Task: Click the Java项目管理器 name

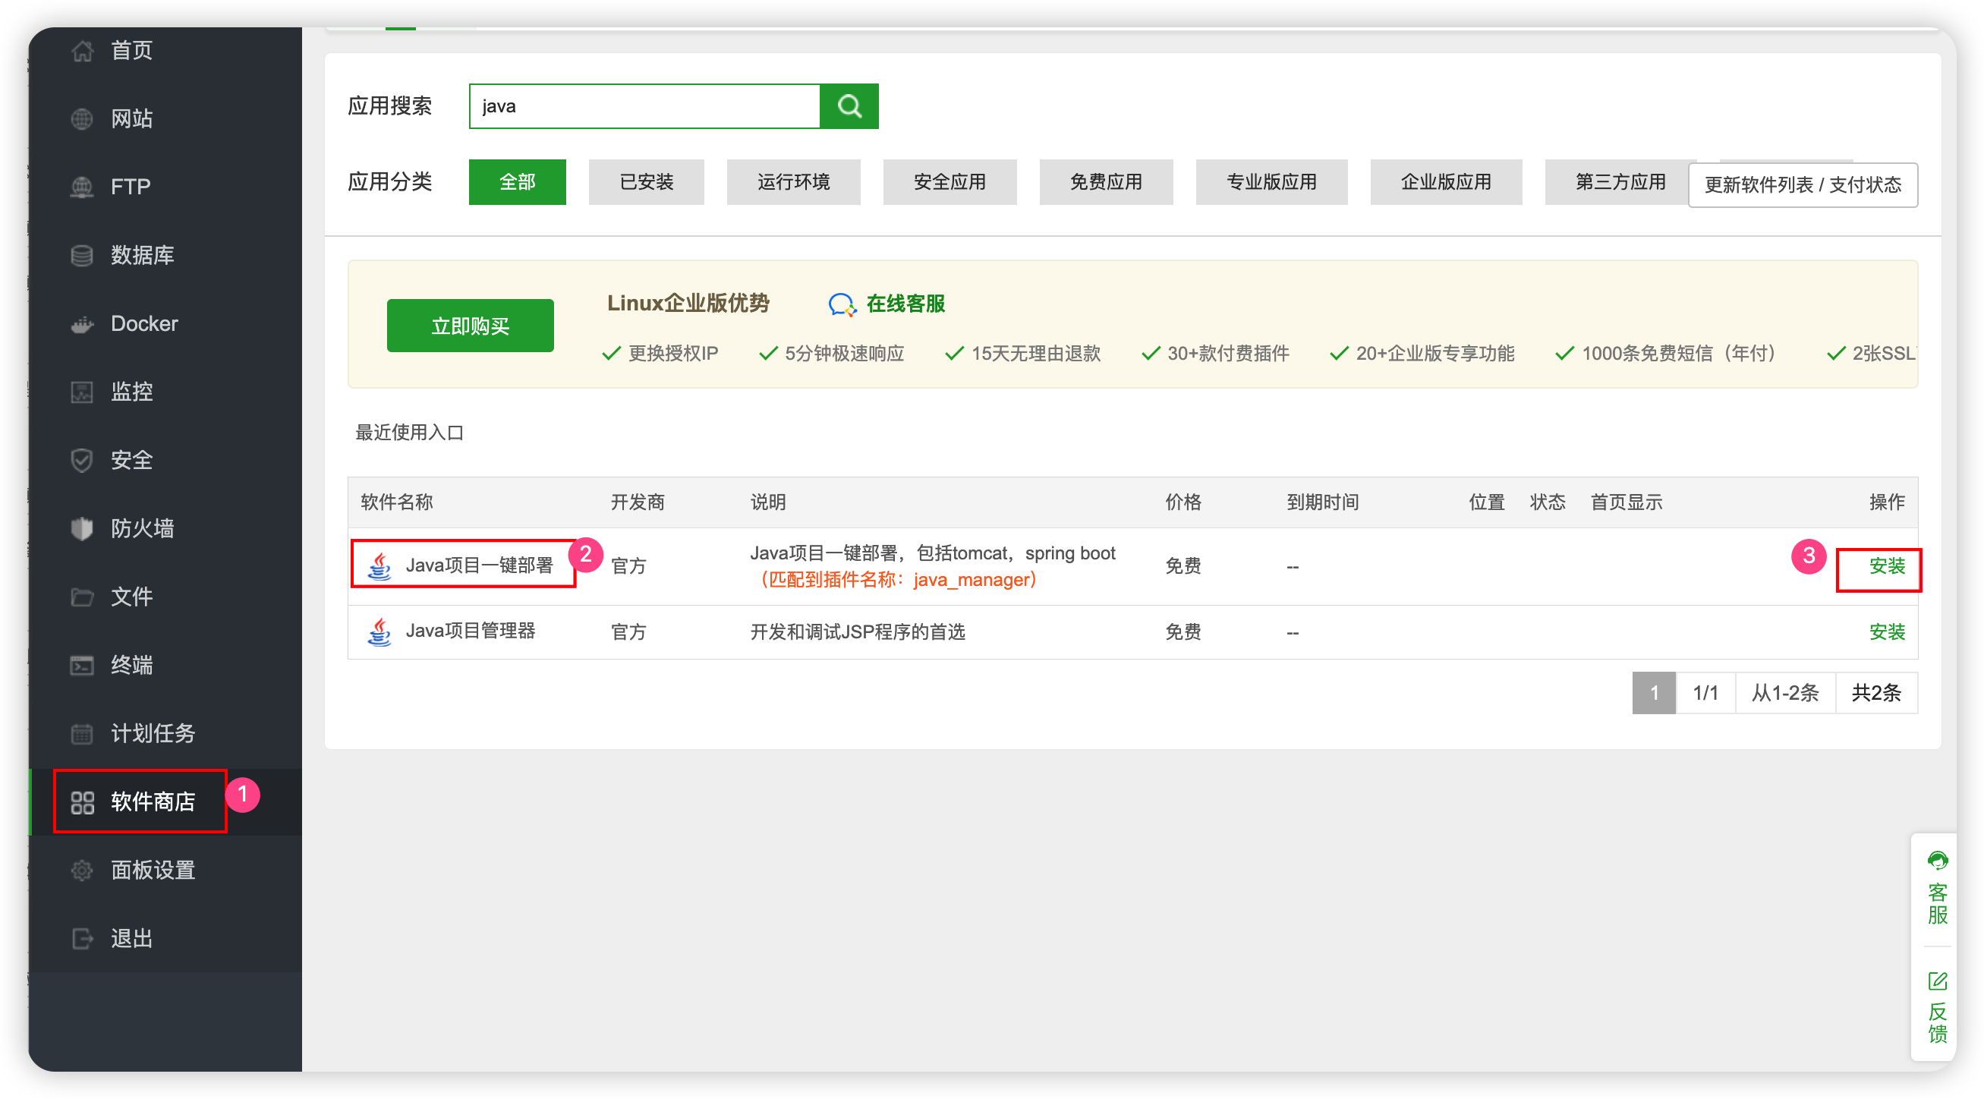Action: (x=471, y=632)
